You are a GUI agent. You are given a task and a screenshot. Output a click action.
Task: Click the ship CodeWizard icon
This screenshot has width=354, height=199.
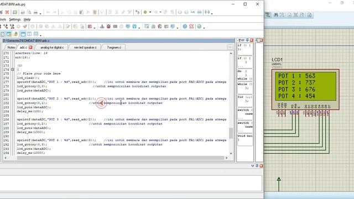click(x=102, y=27)
